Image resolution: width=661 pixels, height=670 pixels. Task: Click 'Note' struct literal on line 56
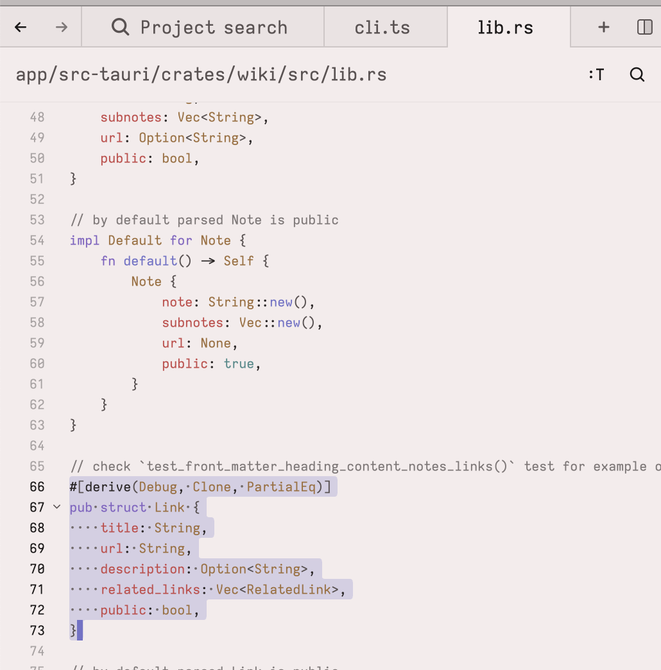pos(146,282)
